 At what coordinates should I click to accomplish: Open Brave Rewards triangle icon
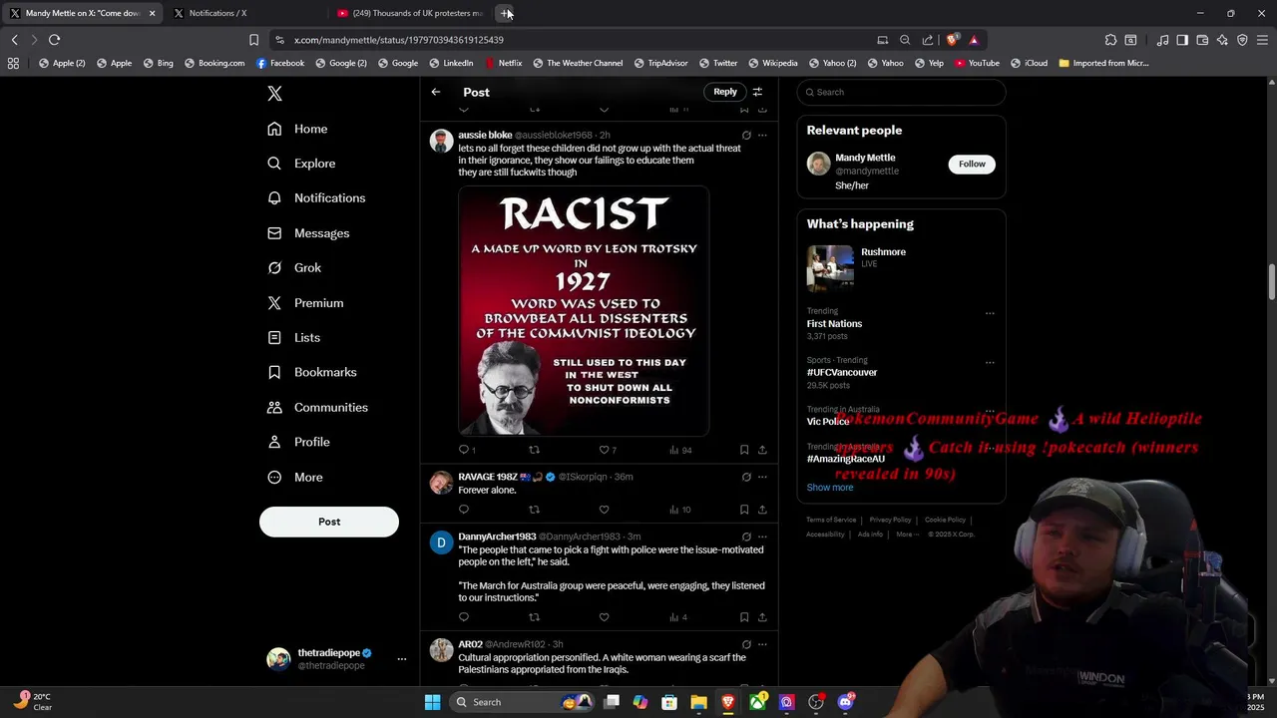pyautogui.click(x=974, y=40)
